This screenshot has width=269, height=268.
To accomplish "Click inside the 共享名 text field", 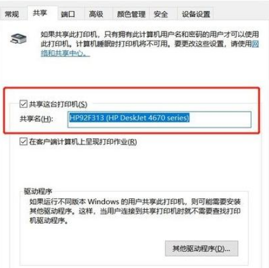I will coord(159,119).
